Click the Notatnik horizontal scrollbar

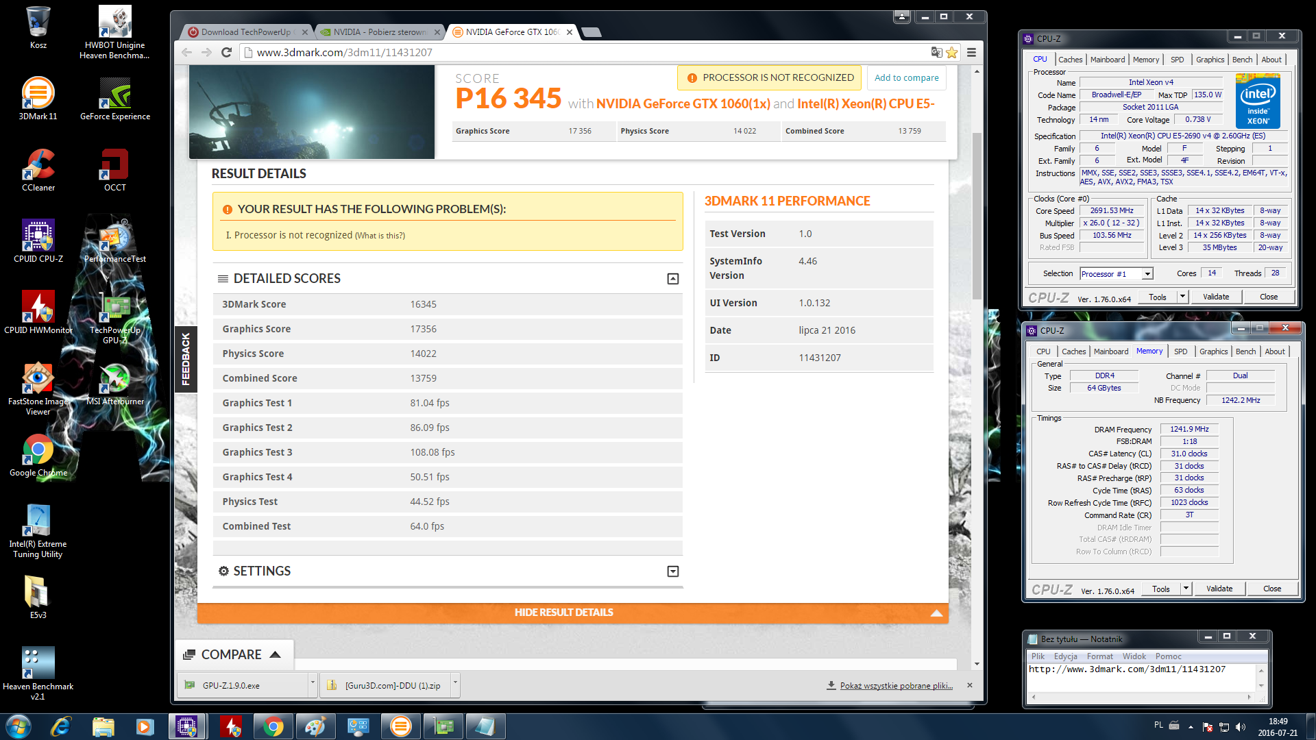[1141, 697]
